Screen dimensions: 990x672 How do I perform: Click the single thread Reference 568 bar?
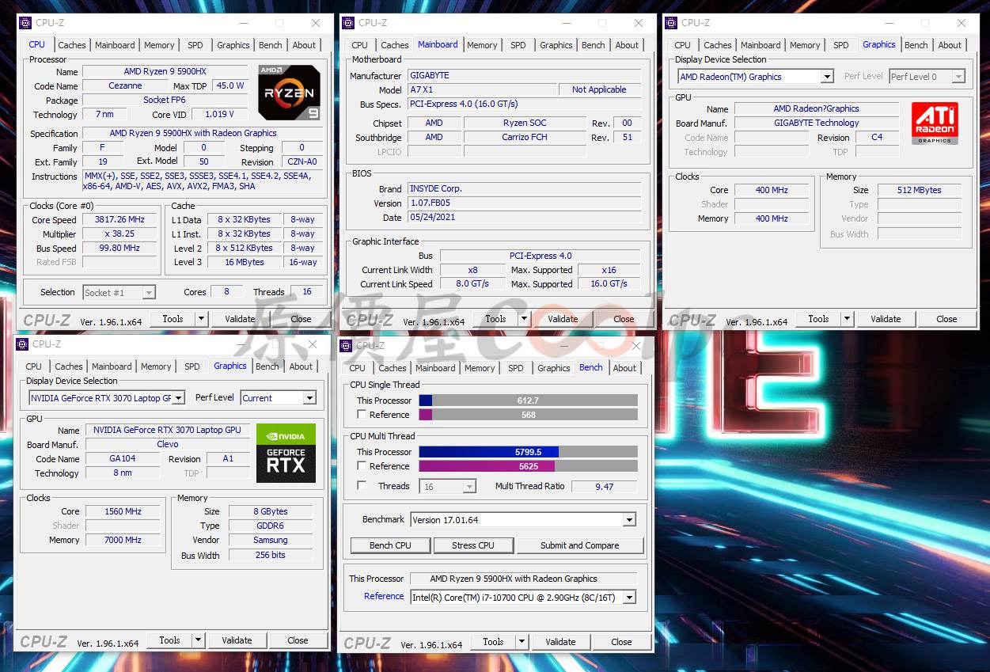click(x=528, y=415)
